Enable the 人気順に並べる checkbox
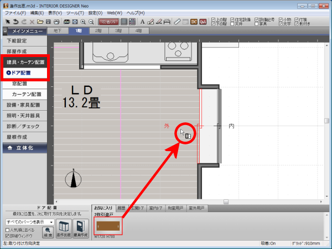Viewport: 332px width, 249px height. point(7,230)
